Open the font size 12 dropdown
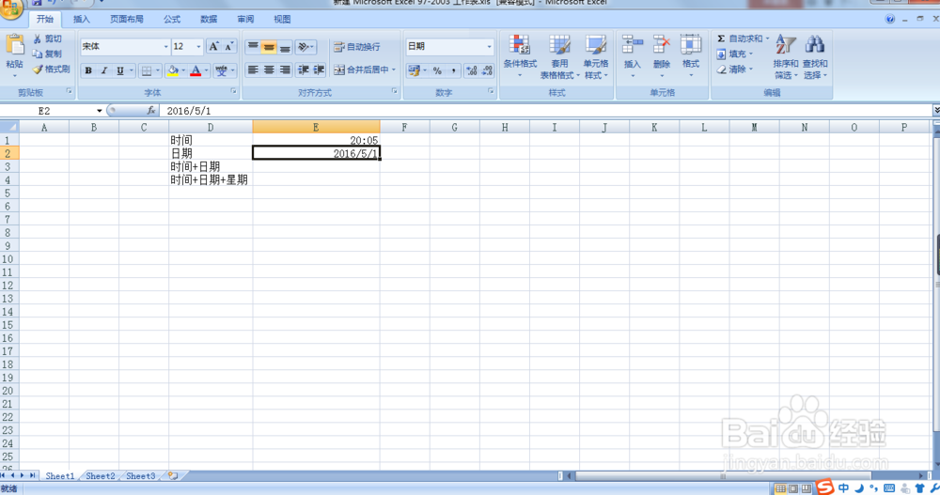940x495 pixels. [x=198, y=47]
